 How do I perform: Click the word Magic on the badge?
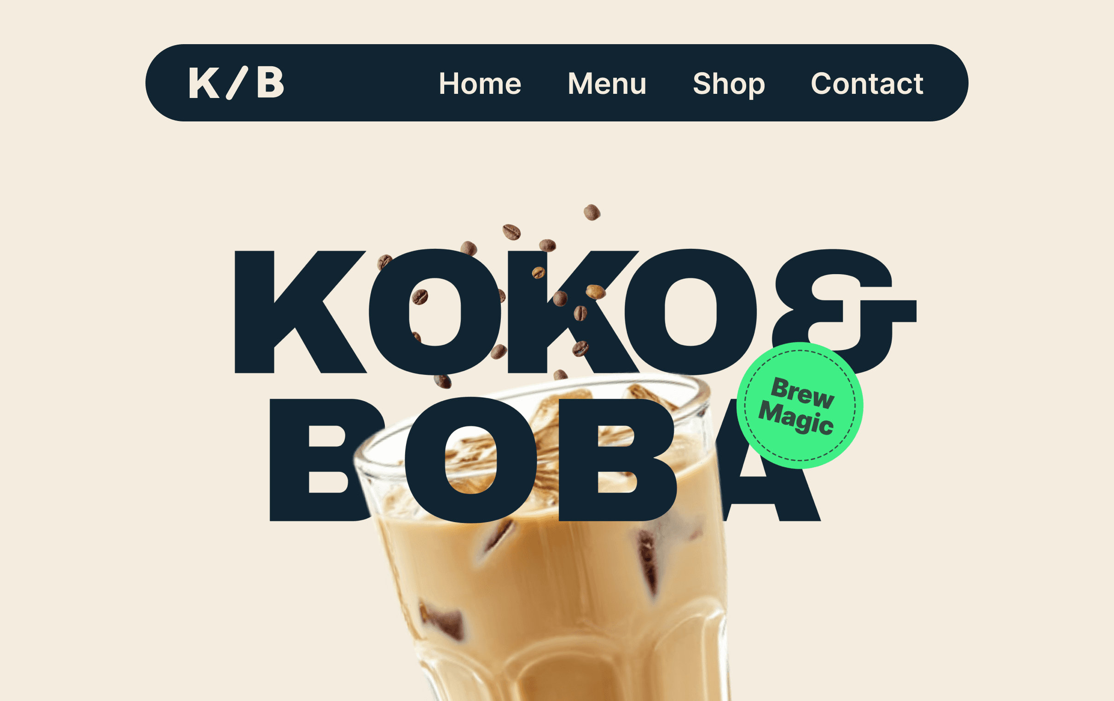pos(796,419)
